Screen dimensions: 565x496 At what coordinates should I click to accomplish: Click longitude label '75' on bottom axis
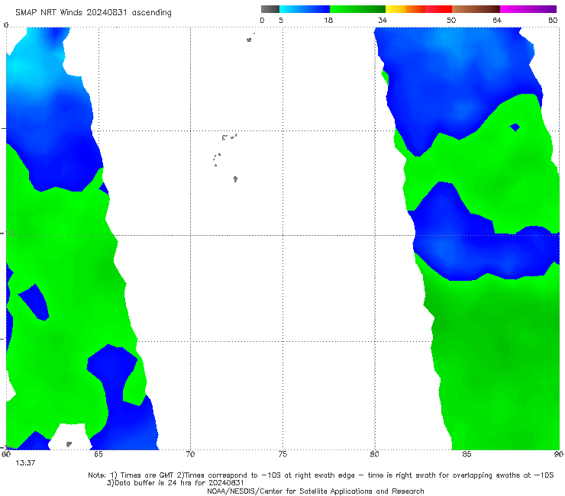coord(282,454)
